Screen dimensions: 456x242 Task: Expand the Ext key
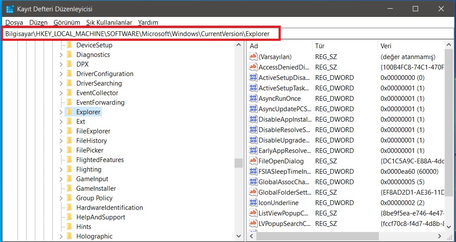pyautogui.click(x=61, y=122)
